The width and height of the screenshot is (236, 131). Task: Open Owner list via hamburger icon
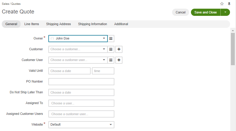tap(111, 39)
